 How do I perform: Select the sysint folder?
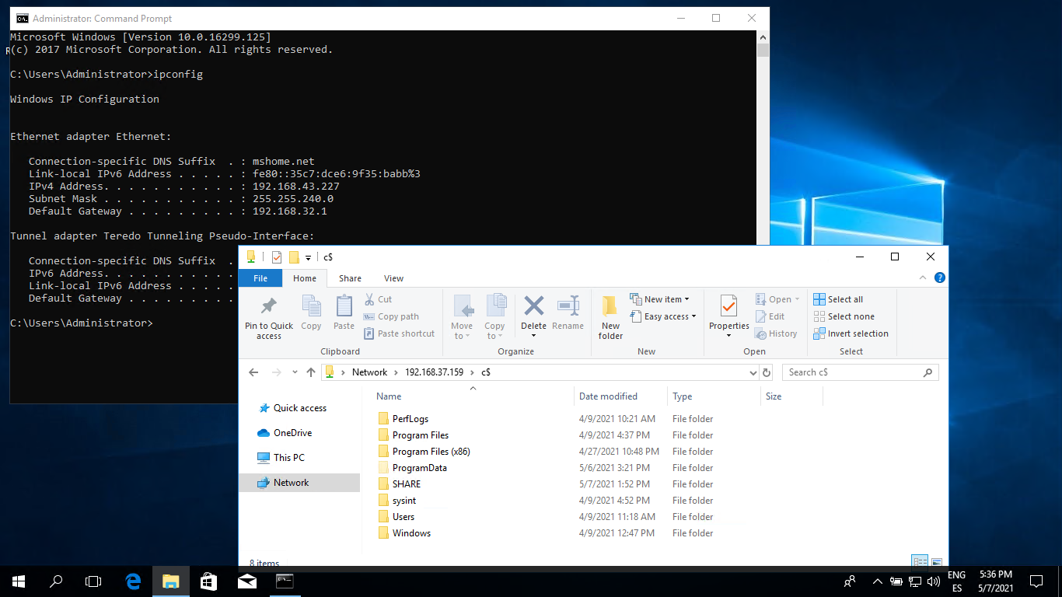click(x=404, y=501)
